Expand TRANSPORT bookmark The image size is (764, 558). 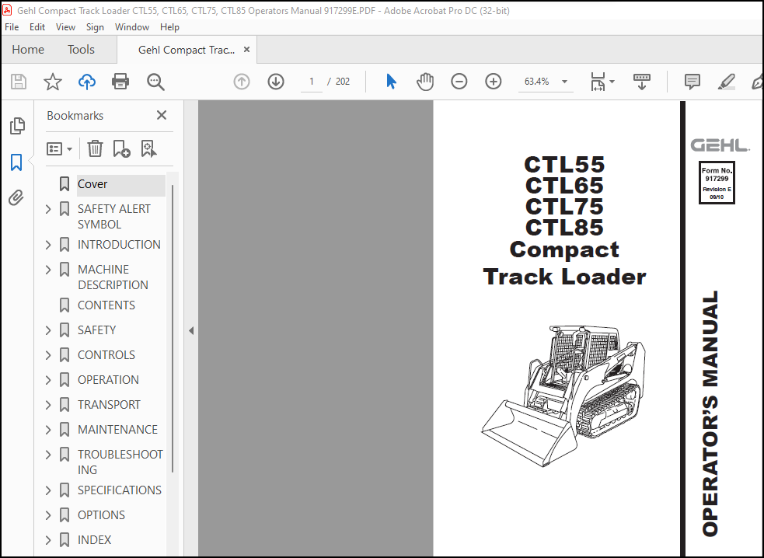48,404
